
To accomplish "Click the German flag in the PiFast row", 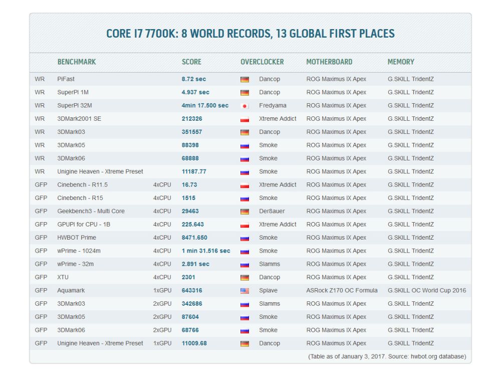I will 244,79.
